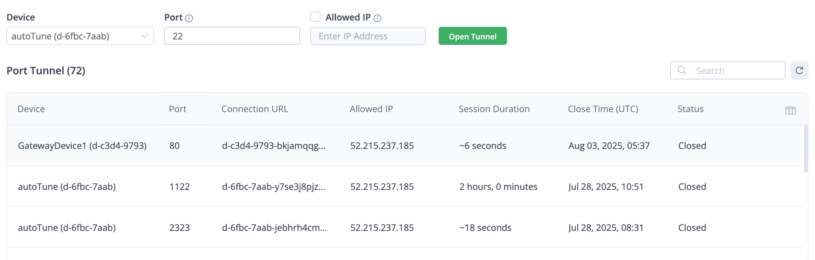Select the GatewayDevice1 tunnel row
The width and height of the screenshot is (815, 260).
pos(82,146)
